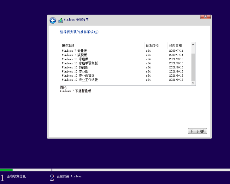
Task: Click the green installation progress bar
Action: click(x=6, y=170)
